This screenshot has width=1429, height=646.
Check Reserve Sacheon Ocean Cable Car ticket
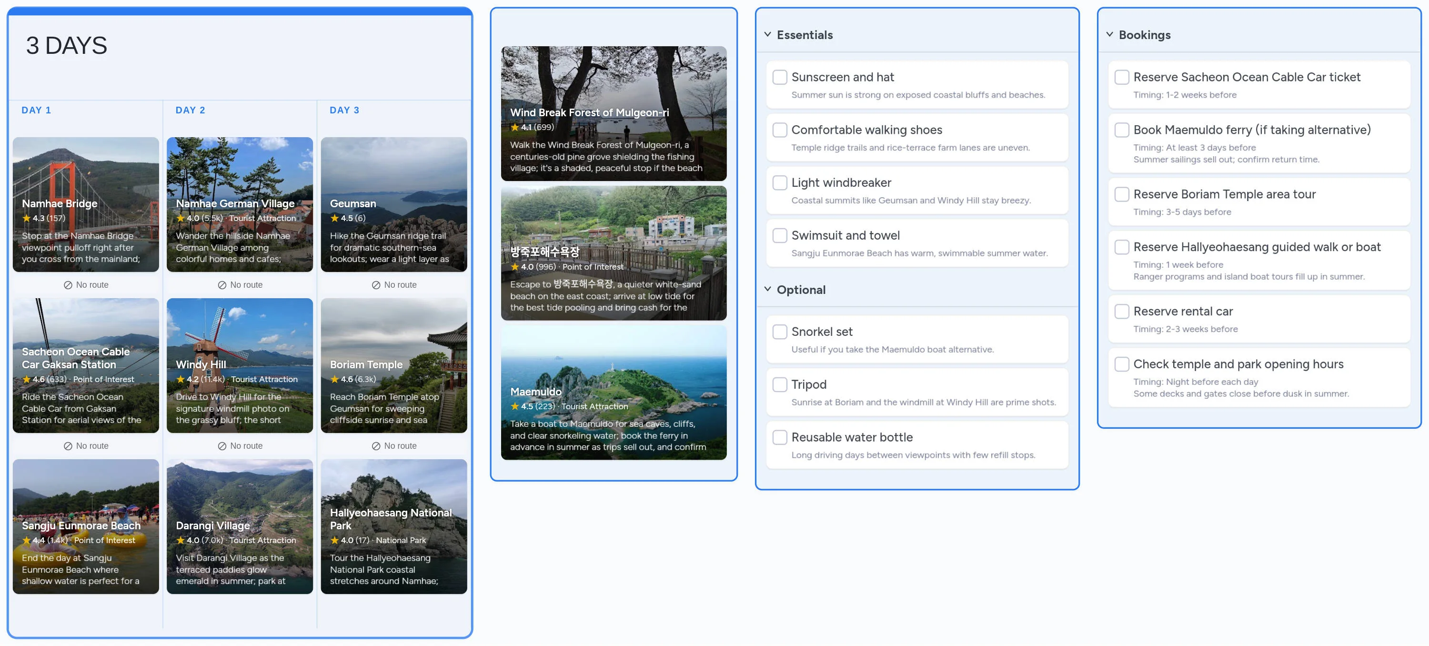1122,77
